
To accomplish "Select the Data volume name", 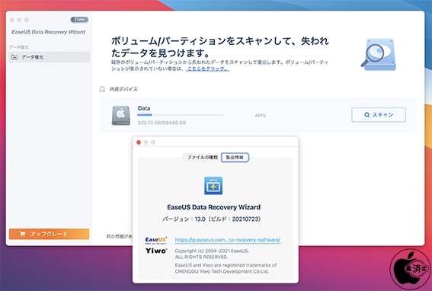I will (144, 108).
